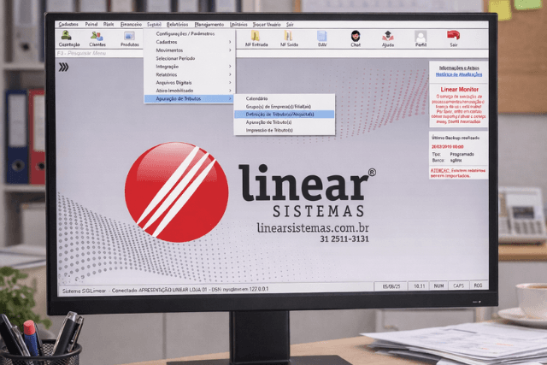Expand Ativo Imobilizado submenu arrow

(230, 91)
